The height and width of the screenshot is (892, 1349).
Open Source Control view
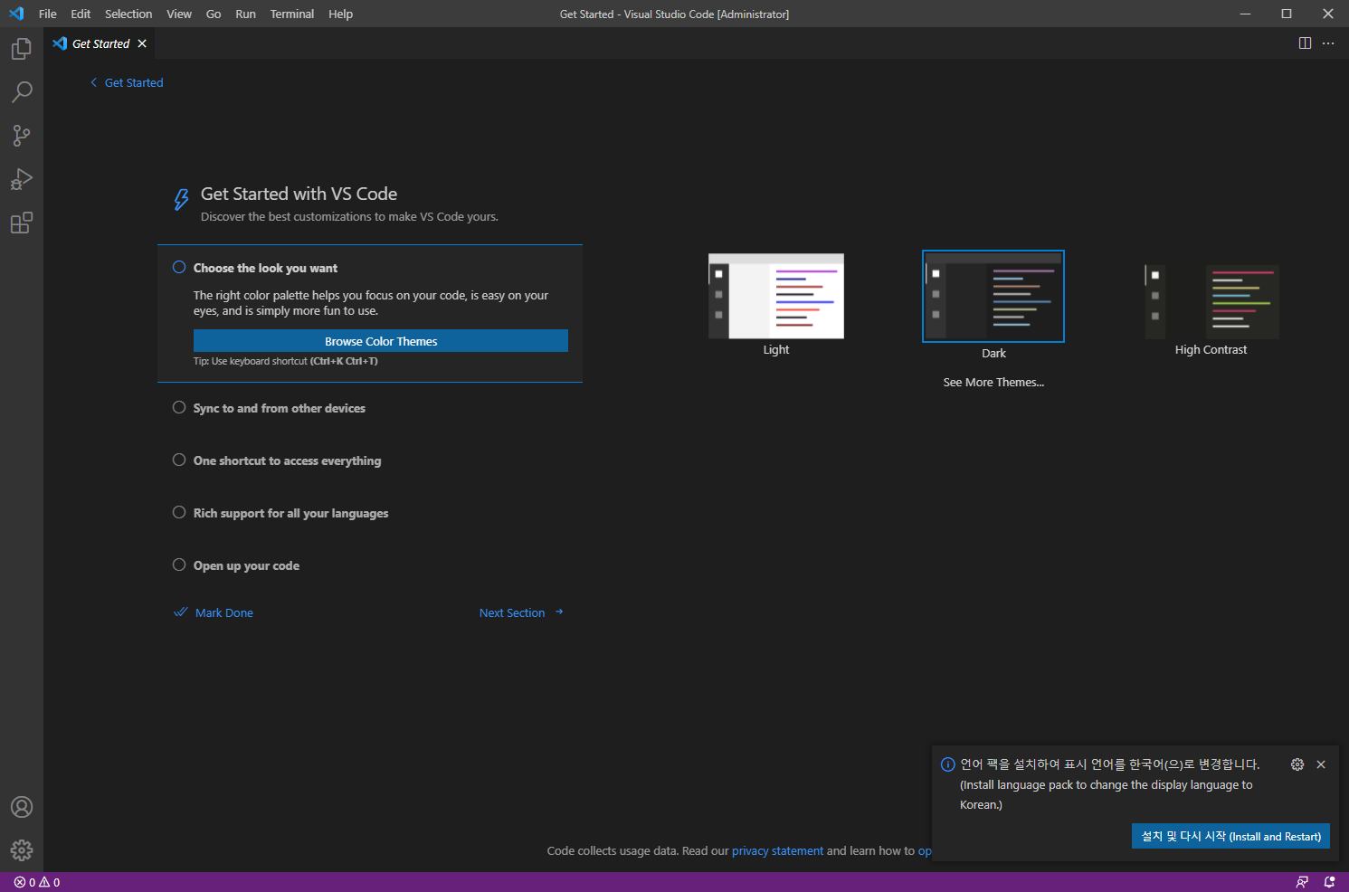pyautogui.click(x=22, y=136)
